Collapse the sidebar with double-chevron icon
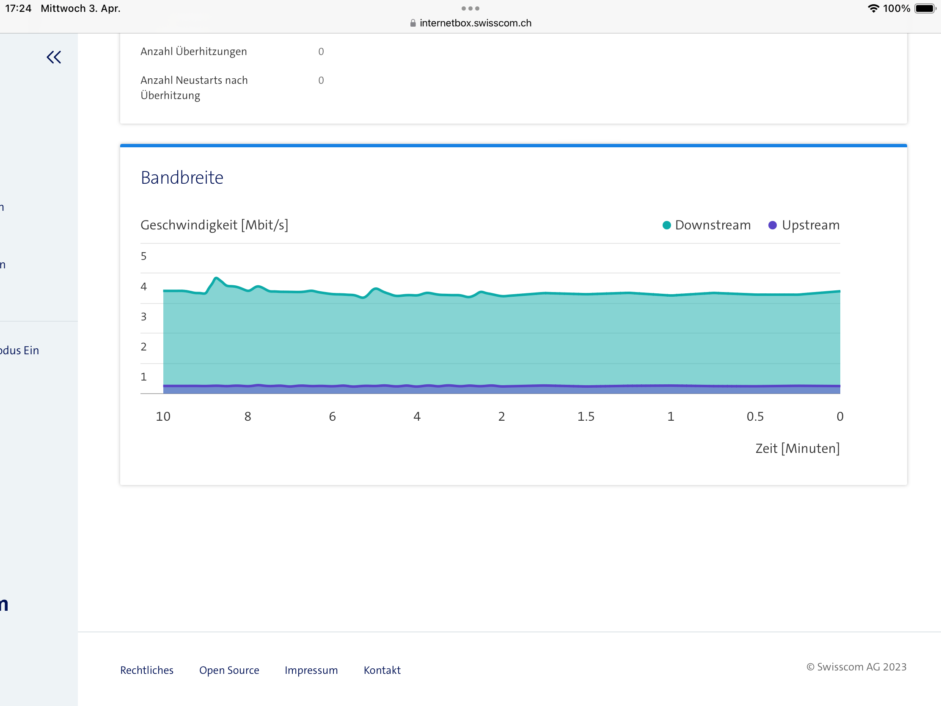 click(x=54, y=57)
